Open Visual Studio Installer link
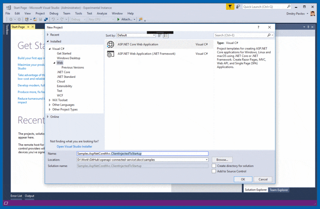 pos(74,147)
